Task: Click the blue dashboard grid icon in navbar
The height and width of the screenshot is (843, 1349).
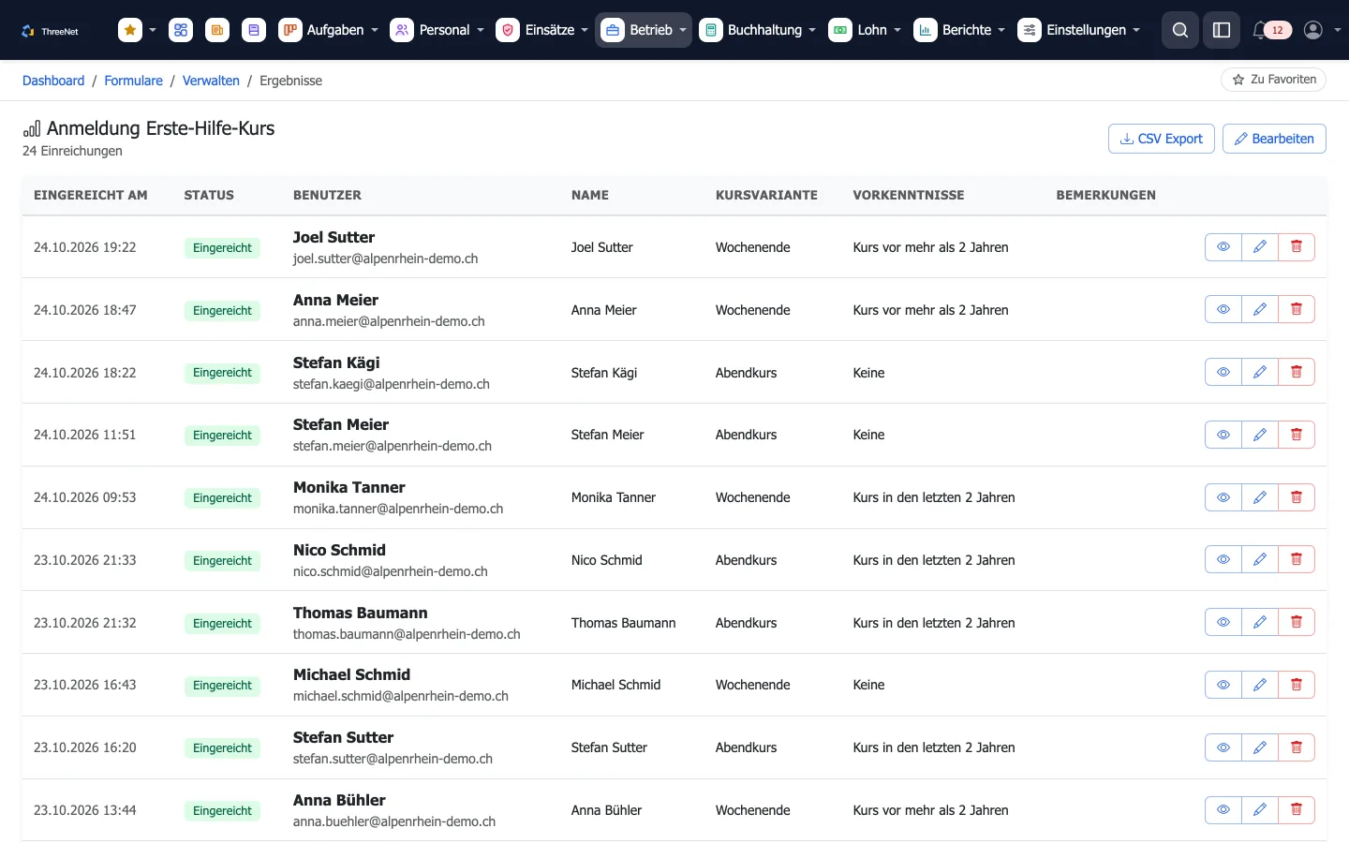Action: [181, 30]
